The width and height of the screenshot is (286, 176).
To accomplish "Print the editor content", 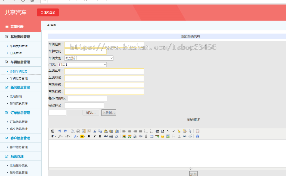I will [x=78, y=131].
